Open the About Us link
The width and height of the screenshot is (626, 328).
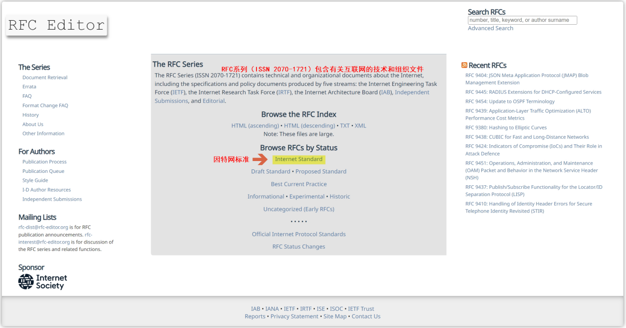[33, 124]
